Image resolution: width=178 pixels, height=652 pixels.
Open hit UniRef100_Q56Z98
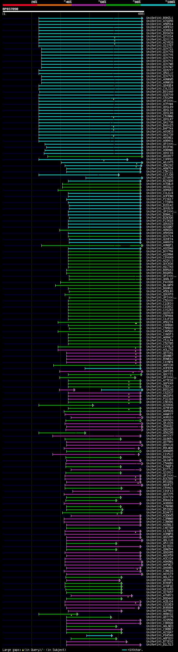point(160,433)
